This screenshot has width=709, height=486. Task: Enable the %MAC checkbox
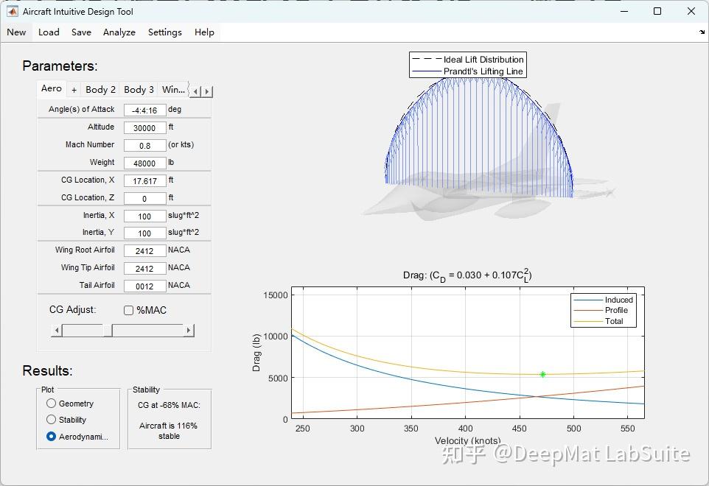point(129,310)
